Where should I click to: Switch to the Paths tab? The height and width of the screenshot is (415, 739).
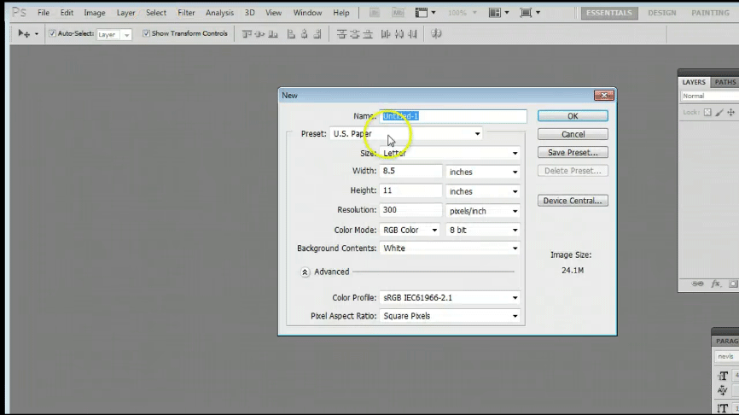(x=724, y=82)
